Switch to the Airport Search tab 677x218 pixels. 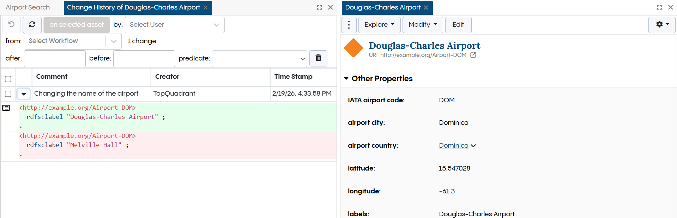click(28, 7)
